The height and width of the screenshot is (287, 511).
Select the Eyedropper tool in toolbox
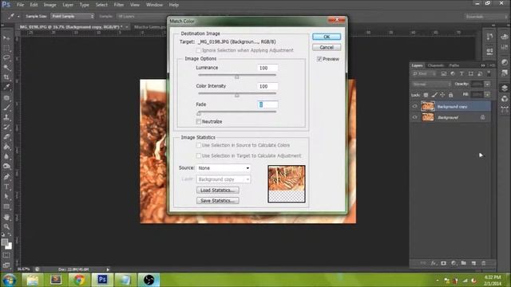(x=6, y=87)
